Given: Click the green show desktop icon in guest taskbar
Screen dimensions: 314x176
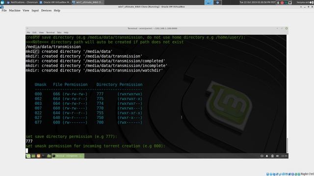Looking at the screenshot, I should [33, 156].
